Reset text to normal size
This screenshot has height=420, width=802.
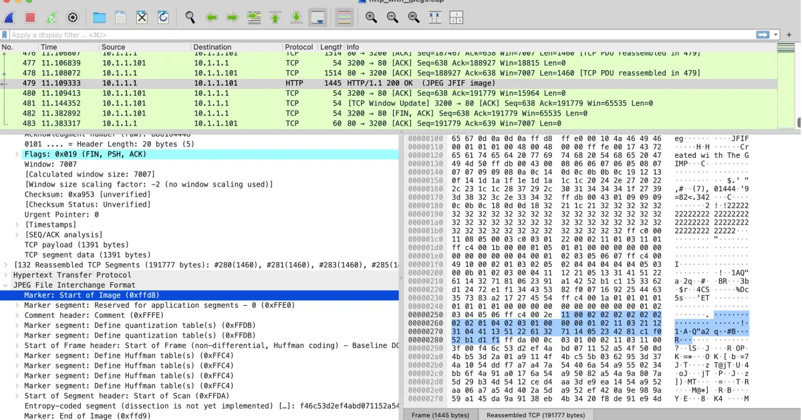point(414,17)
